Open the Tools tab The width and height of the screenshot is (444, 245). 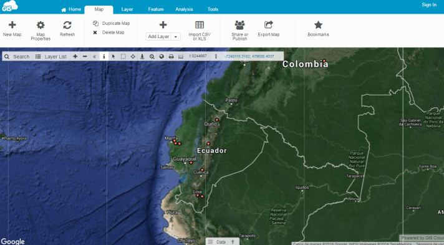(x=213, y=9)
